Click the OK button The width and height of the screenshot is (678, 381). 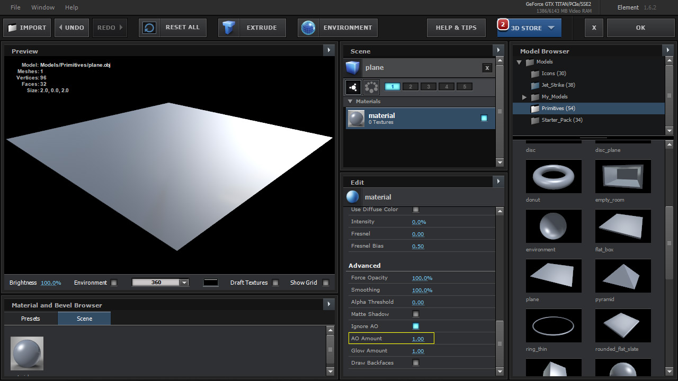[640, 28]
